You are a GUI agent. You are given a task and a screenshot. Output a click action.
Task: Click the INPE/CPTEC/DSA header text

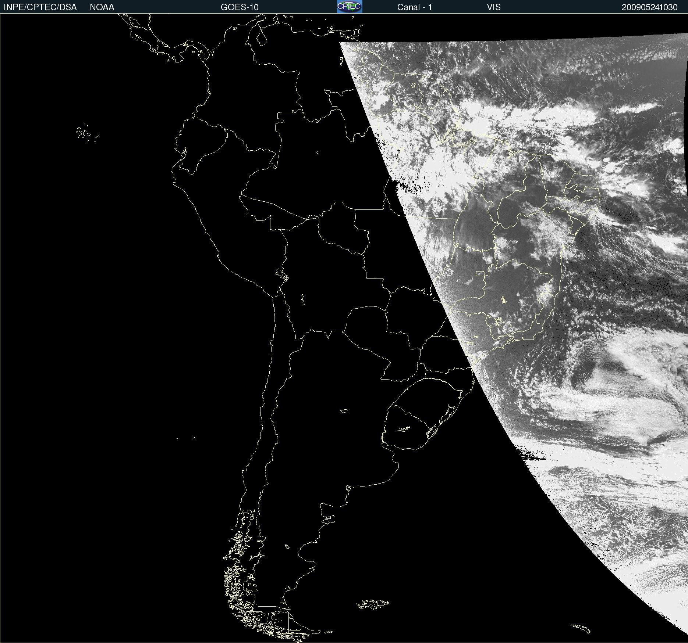point(40,7)
